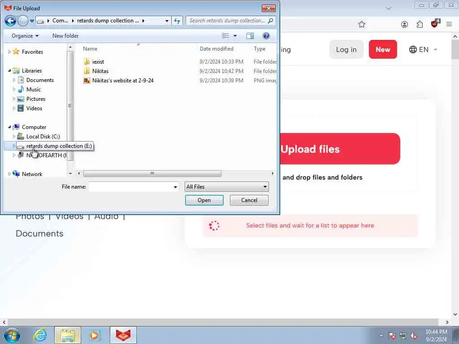Open the media player from the taskbar

[95, 335]
